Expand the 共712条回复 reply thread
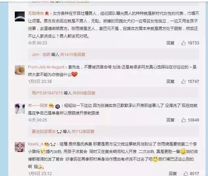Screen dimensions: 208x176 pyautogui.click(x=83, y=132)
